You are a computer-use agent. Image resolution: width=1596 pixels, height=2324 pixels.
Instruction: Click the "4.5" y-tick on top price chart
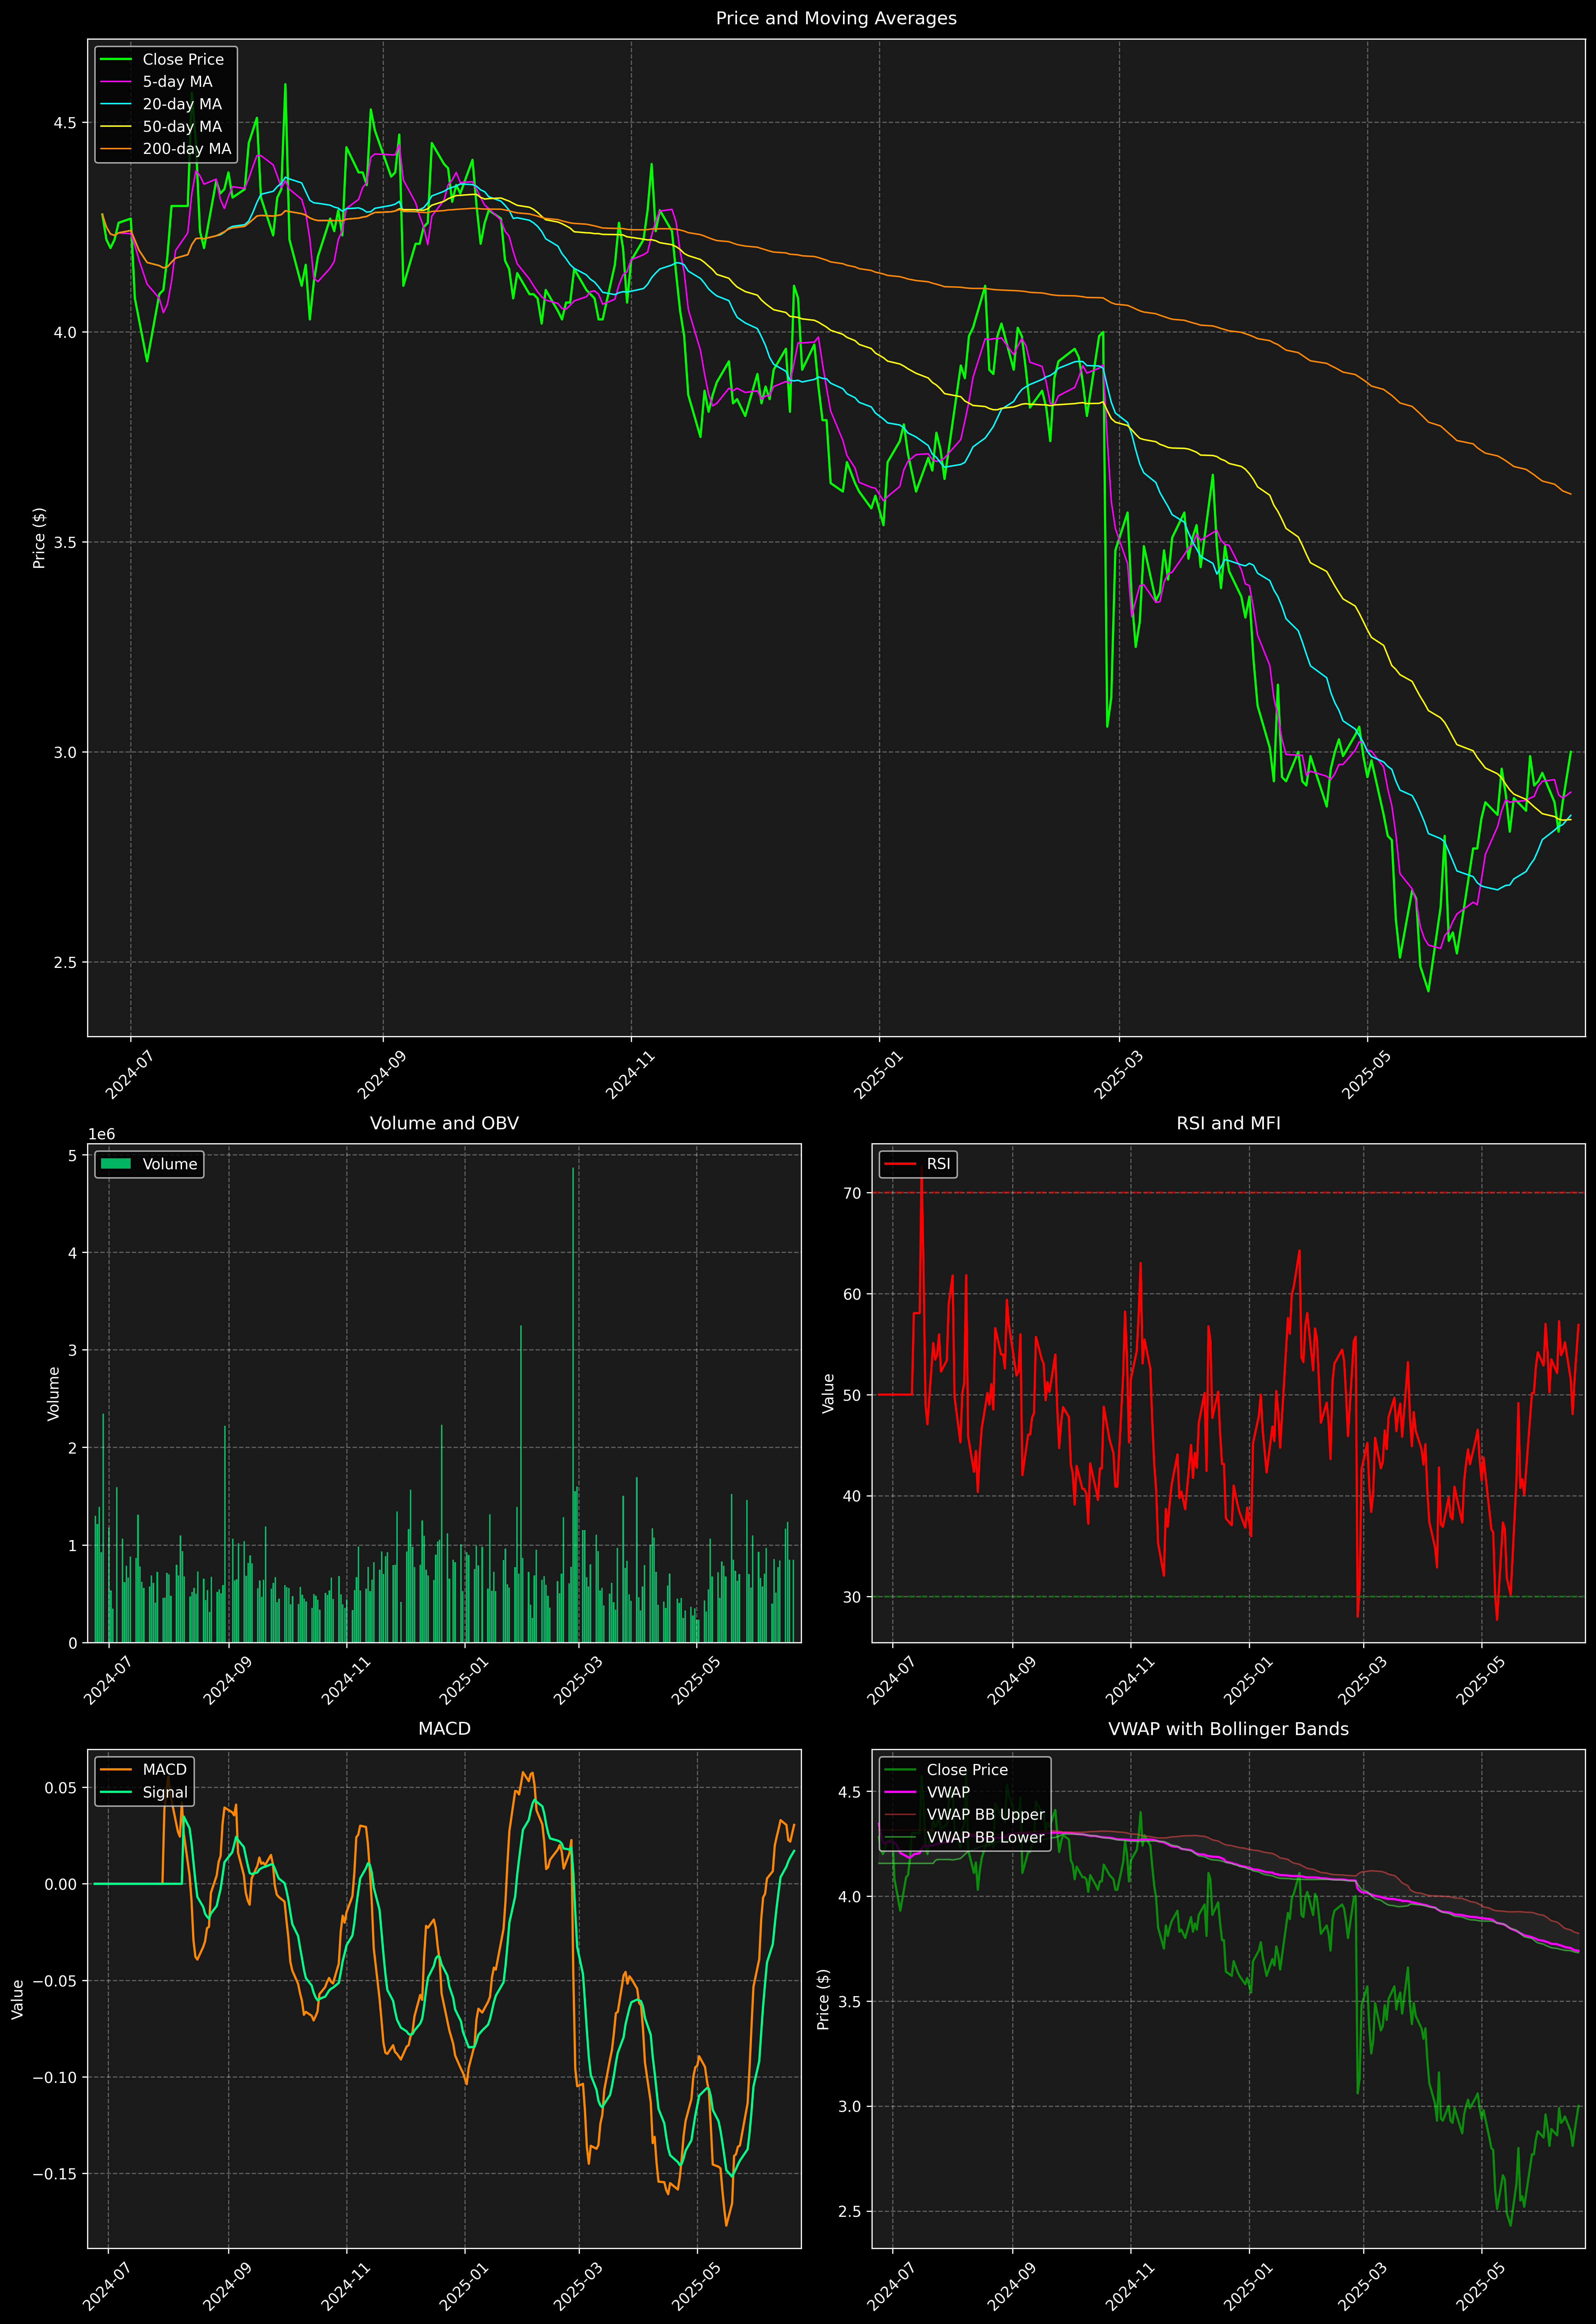[65, 123]
